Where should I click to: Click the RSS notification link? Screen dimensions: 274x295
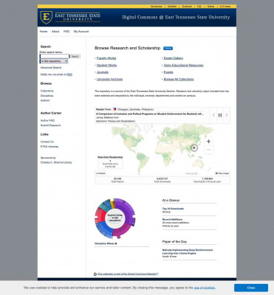tap(69, 74)
